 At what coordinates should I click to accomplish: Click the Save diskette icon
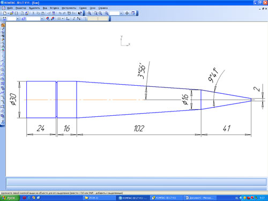tap(16, 13)
